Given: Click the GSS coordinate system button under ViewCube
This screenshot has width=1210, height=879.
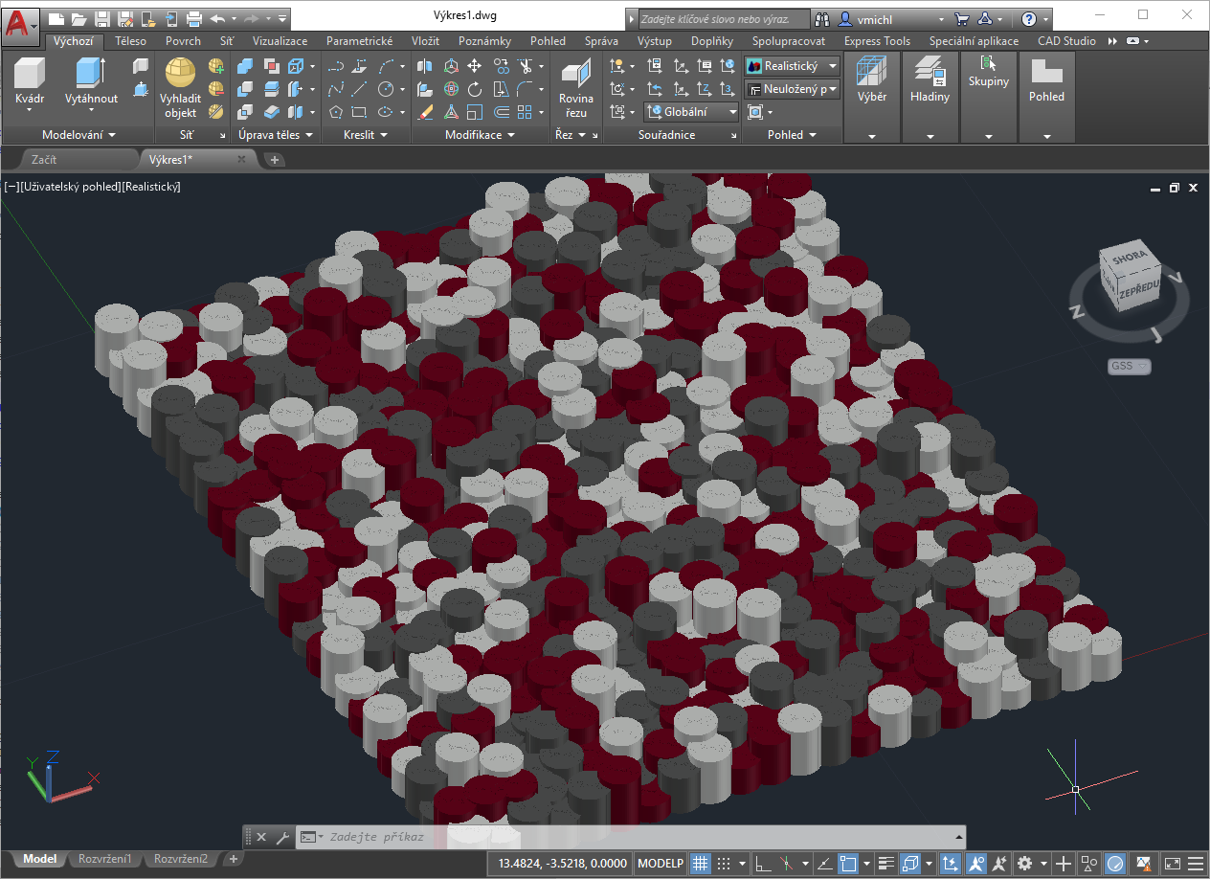Looking at the screenshot, I should (x=1130, y=366).
